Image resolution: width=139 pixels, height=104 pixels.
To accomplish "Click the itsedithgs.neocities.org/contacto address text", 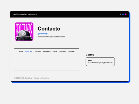I will coord(25,14).
